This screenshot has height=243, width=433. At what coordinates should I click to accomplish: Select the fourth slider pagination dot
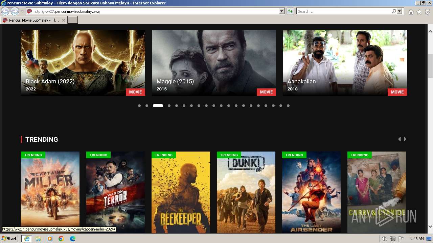[169, 106]
